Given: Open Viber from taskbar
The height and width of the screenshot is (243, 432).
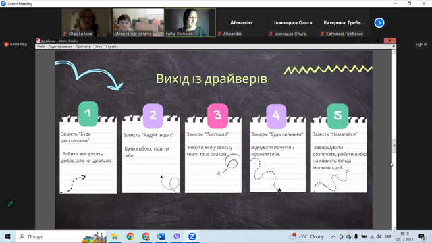Looking at the screenshot, I should 177,236.
